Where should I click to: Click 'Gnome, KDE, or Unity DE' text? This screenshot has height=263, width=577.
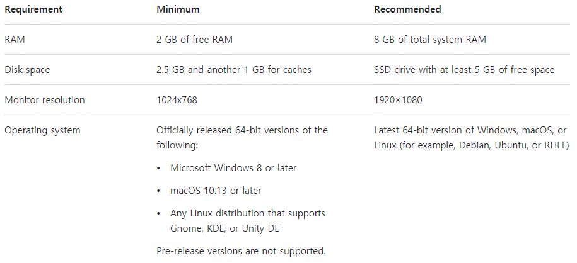pyautogui.click(x=224, y=228)
